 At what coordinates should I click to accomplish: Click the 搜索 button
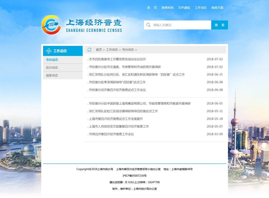[x=220, y=25]
